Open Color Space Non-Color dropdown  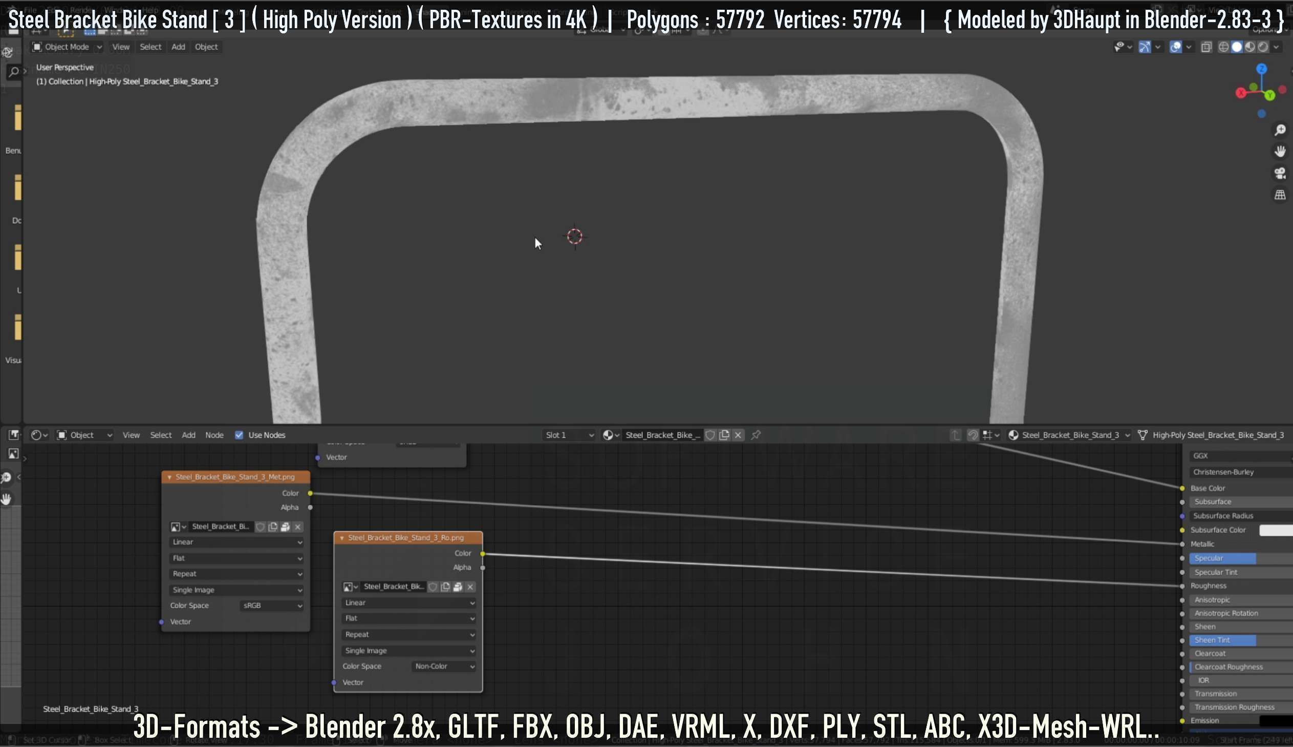pyautogui.click(x=444, y=667)
